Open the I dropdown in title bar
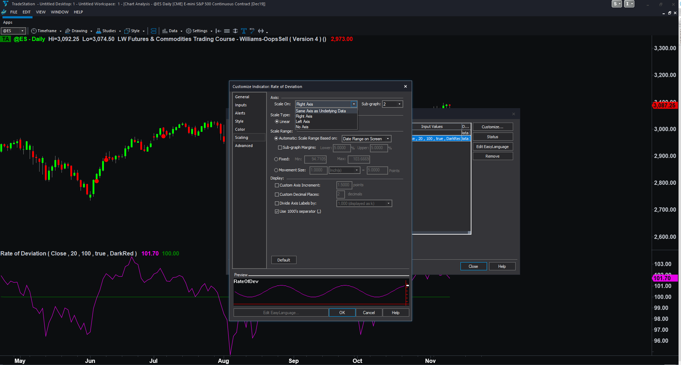Image resolution: width=681 pixels, height=365 pixels. point(629,4)
